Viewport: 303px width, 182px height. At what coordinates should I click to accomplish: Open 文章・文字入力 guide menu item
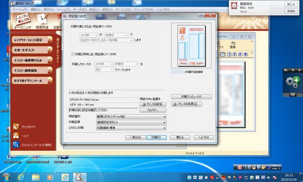(x=32, y=50)
